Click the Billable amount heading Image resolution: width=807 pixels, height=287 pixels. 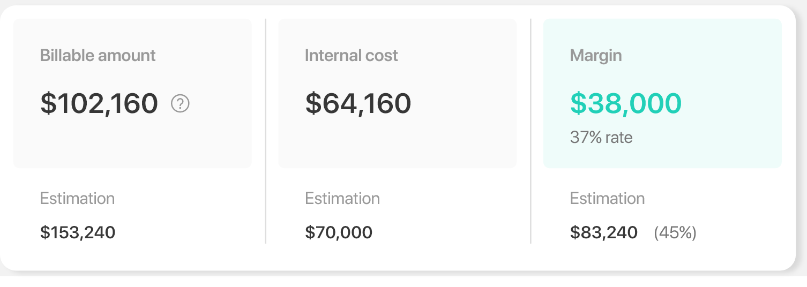point(98,56)
